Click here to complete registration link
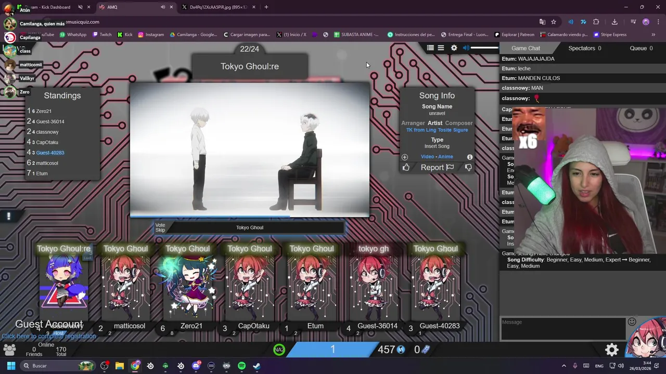This screenshot has height=374, width=666. [x=48, y=336]
